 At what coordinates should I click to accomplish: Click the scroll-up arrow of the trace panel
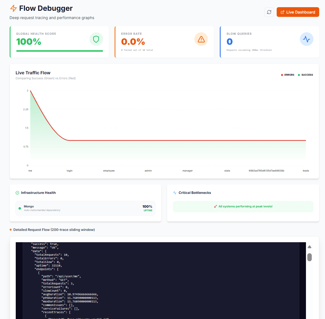[310, 247]
